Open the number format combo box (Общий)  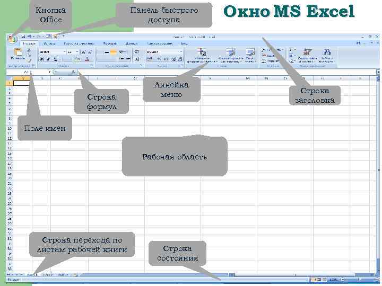pos(164,52)
